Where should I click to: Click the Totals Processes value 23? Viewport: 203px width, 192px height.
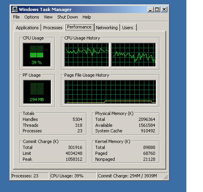coord(80,131)
